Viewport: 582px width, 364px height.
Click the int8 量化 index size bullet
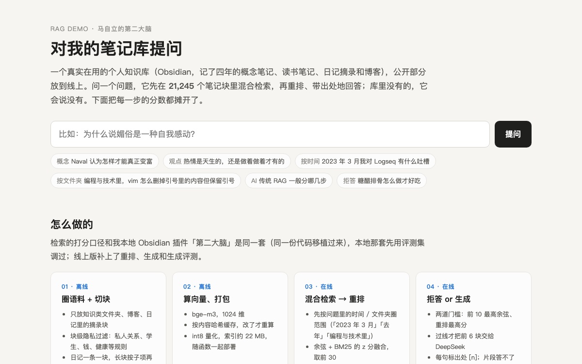230,341
